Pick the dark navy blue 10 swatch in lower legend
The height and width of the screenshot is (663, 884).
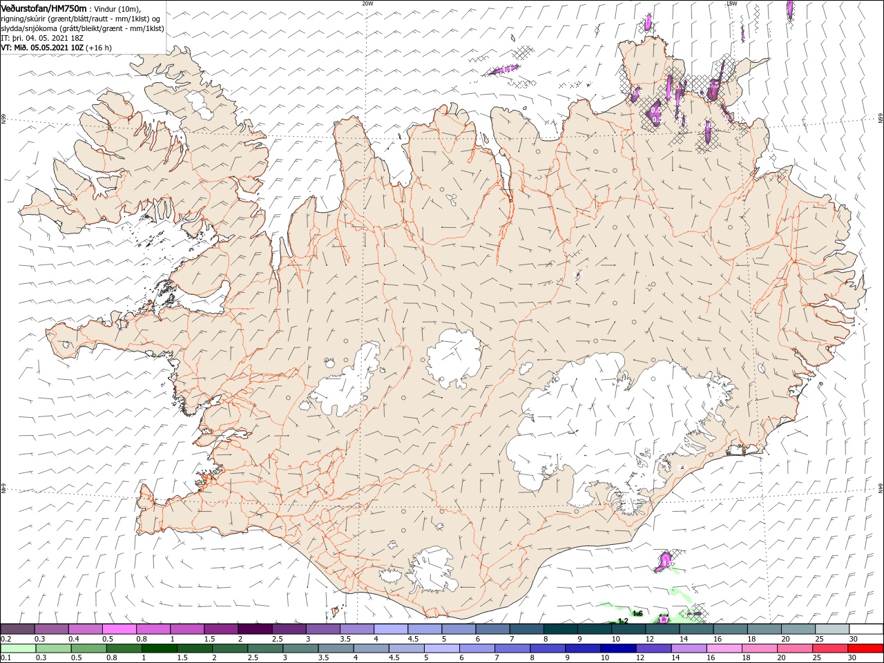(x=617, y=648)
